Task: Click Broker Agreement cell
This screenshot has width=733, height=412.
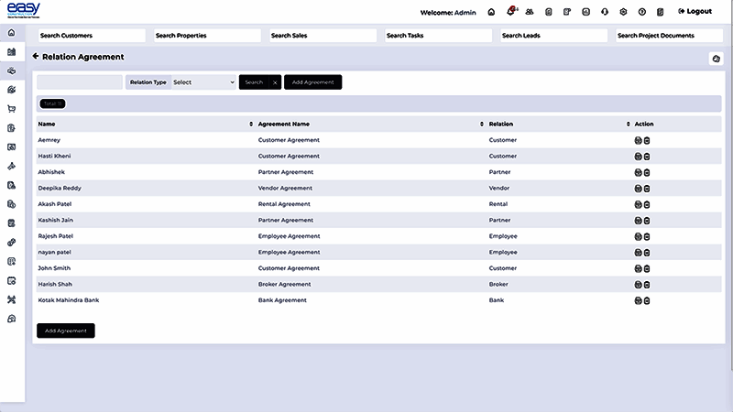Action: [284, 284]
